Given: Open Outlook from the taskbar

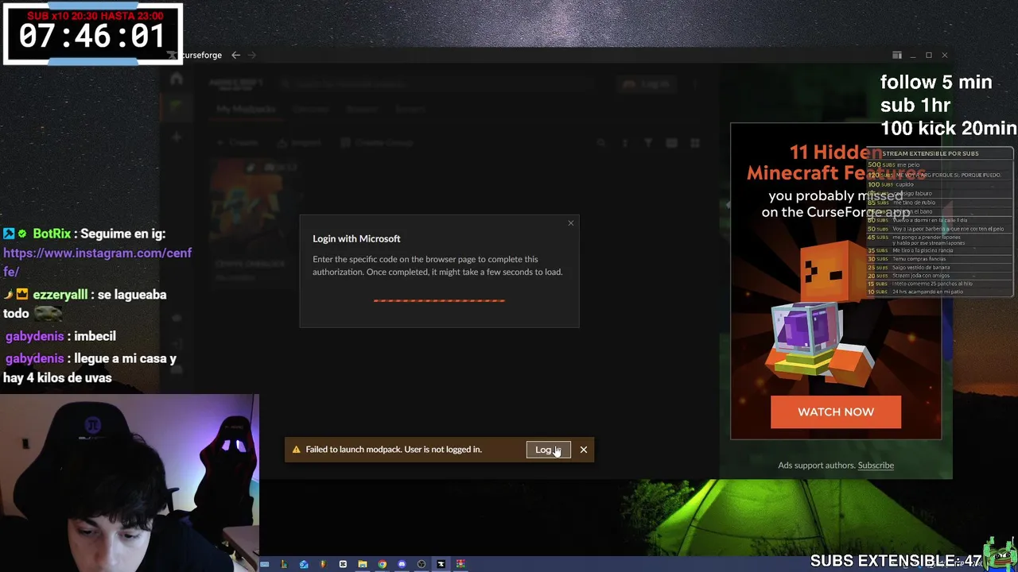Looking at the screenshot, I should coord(304,564).
